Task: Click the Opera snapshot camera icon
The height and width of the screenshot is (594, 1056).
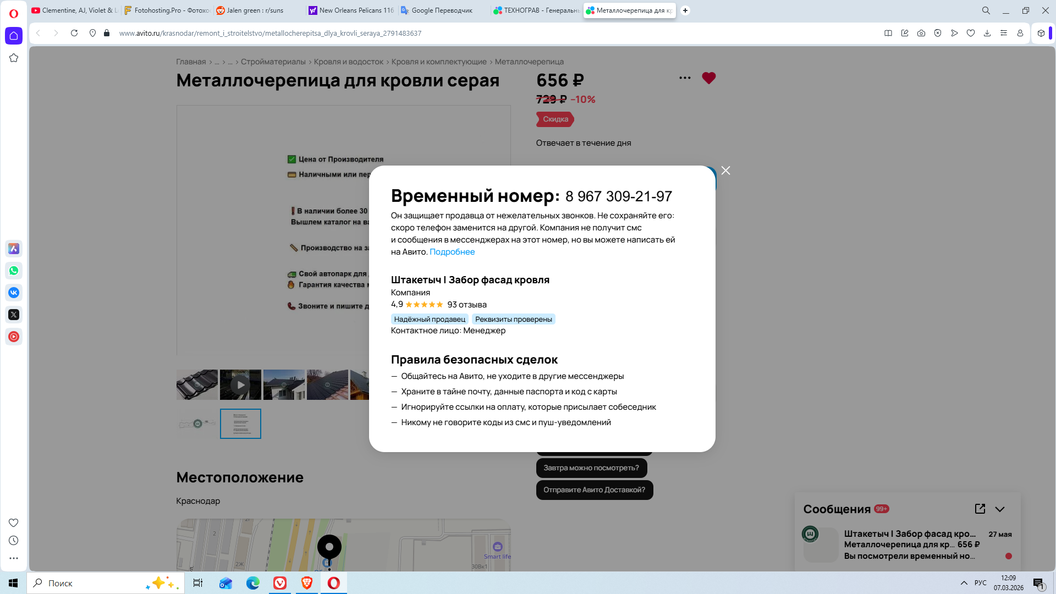Action: tap(921, 33)
